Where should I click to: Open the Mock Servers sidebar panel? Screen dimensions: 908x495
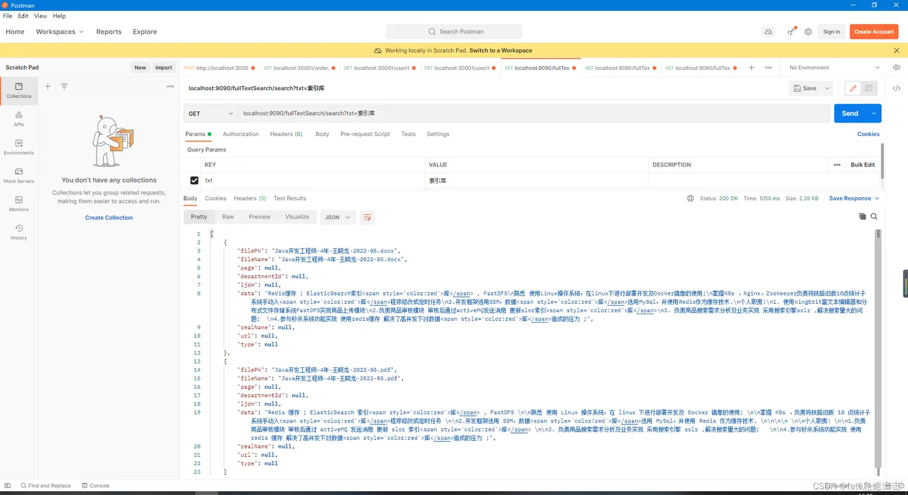click(x=19, y=176)
